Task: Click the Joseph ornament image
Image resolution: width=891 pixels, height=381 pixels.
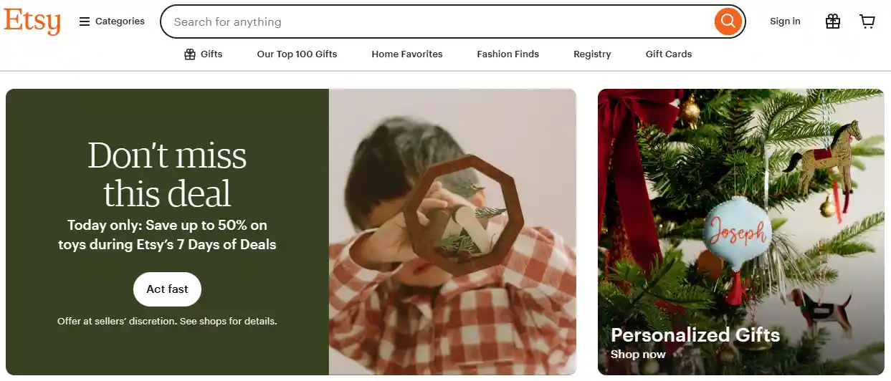Action: point(736,233)
